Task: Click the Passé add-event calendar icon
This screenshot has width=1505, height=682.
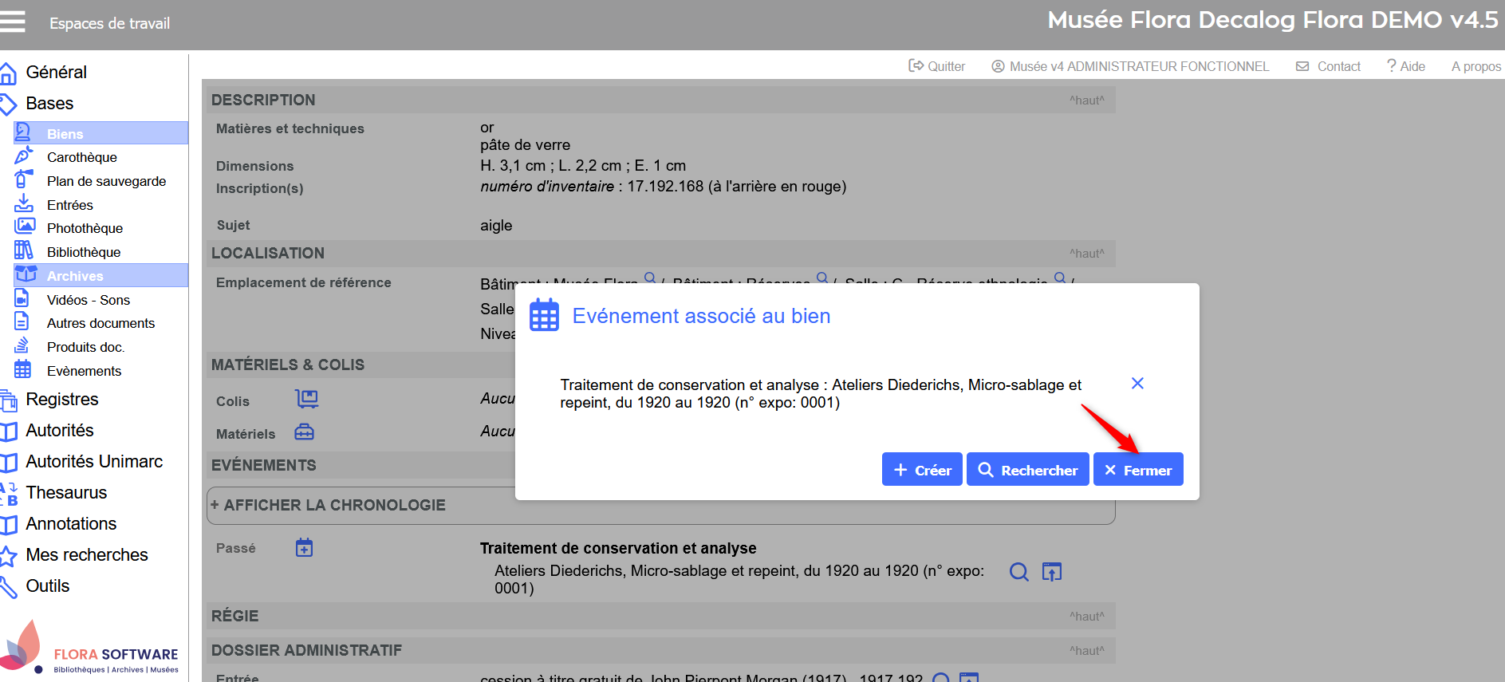Action: click(304, 548)
